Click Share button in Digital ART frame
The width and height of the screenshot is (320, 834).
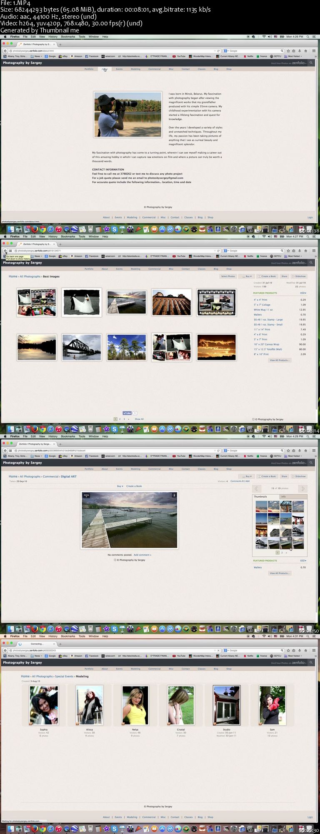284,476
